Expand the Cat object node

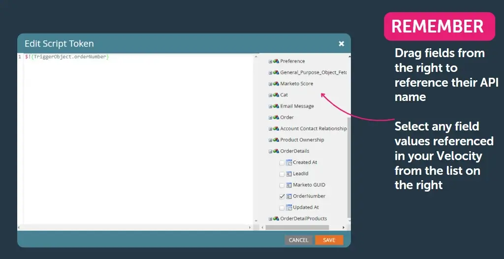(x=270, y=95)
